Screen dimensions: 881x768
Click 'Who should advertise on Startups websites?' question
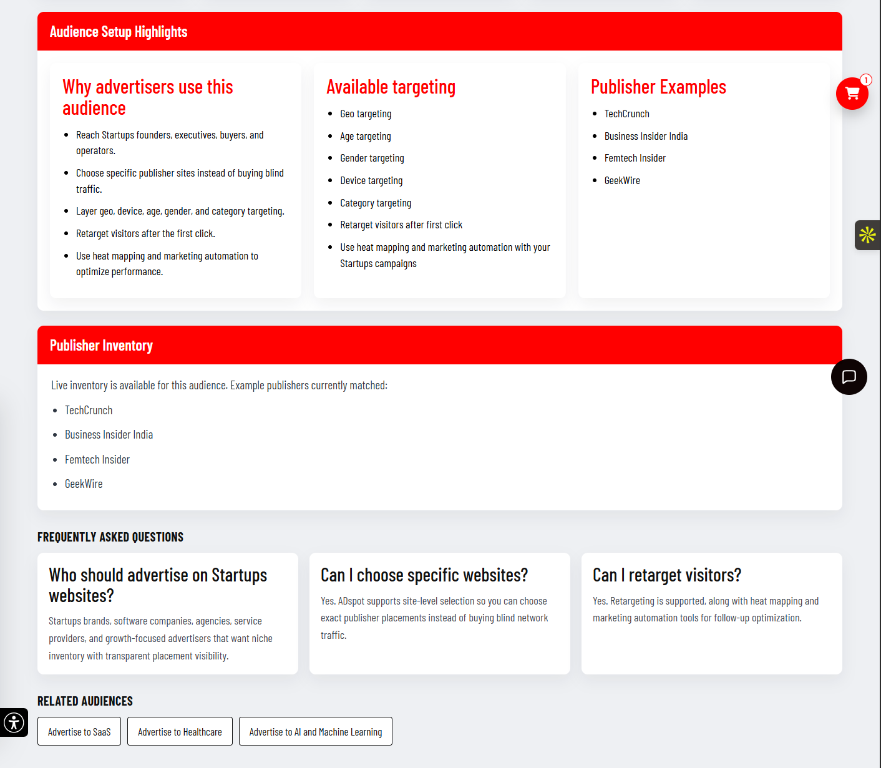(x=158, y=585)
